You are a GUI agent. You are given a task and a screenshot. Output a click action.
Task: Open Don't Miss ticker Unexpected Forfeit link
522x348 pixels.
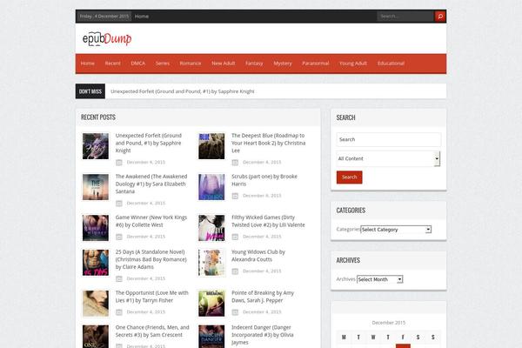[183, 91]
